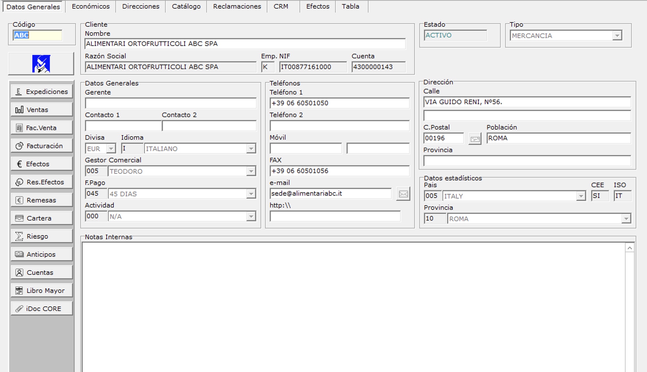
Task: Open the Libro Mayor ledger button
Action: (42, 291)
